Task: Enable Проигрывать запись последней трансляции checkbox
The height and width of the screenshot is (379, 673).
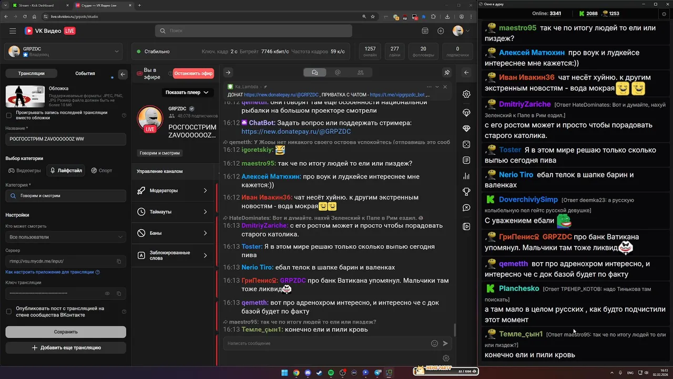Action: pos(8,115)
